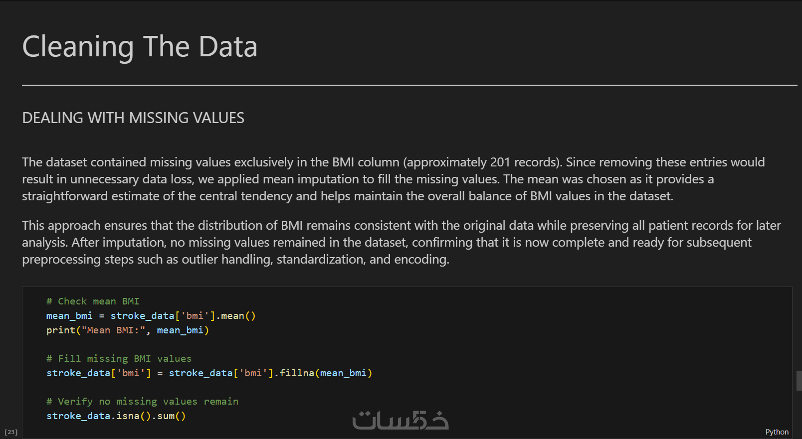Screen dimensions: 802x439
Task: Place cursor on '# Check mean BMI' comment
Action: tap(93, 301)
